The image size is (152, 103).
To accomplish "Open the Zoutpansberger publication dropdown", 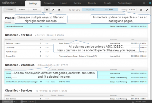I will click(128, 3).
